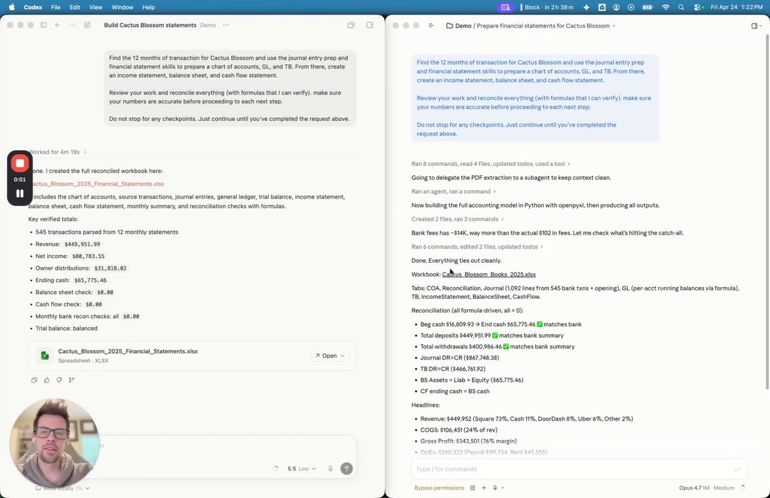Click the stacked windows icon in Codex header
This screenshot has width=770, height=498.
click(351, 25)
